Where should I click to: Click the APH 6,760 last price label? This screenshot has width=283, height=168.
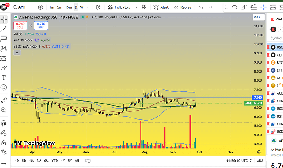coord(253,103)
